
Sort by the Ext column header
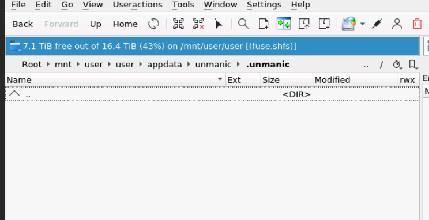pos(243,80)
